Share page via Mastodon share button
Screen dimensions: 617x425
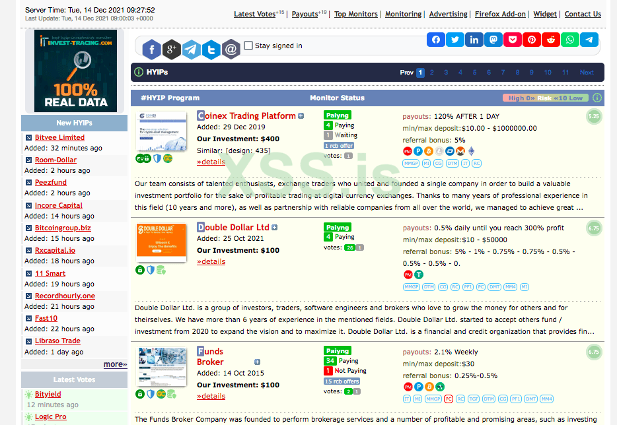493,40
